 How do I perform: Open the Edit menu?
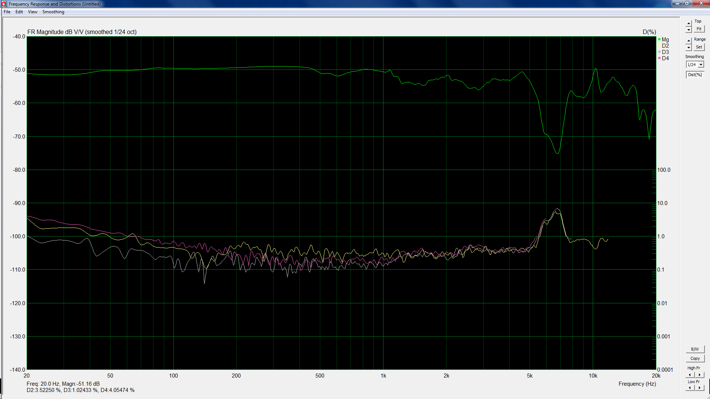pyautogui.click(x=19, y=12)
